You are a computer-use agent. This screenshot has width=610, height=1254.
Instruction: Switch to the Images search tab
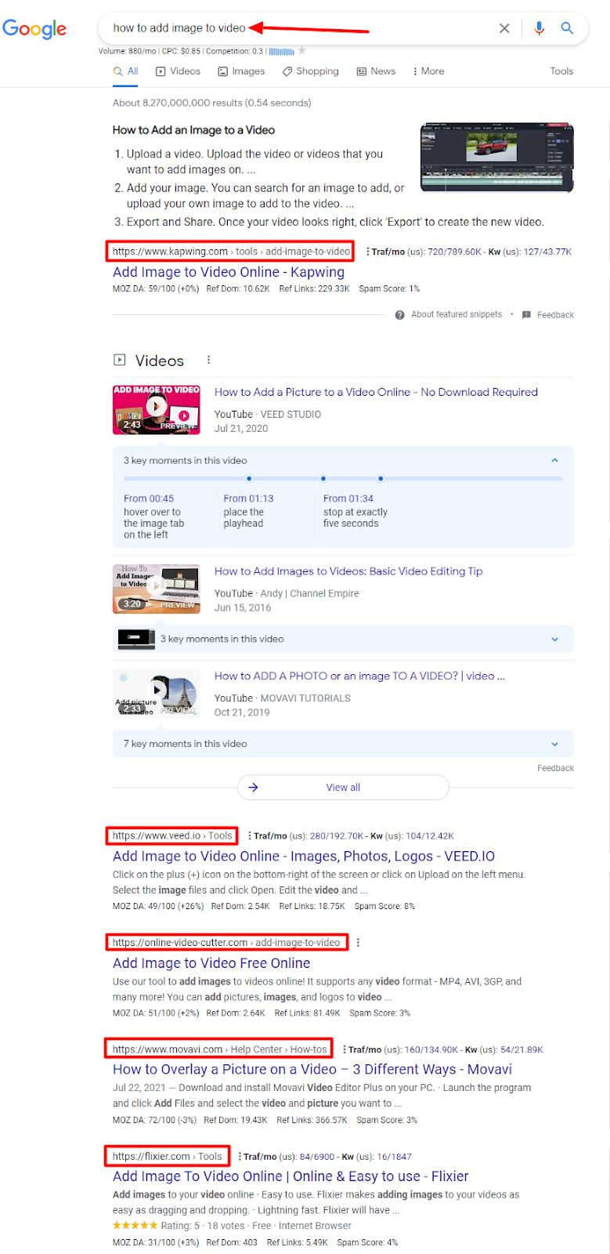[x=241, y=71]
